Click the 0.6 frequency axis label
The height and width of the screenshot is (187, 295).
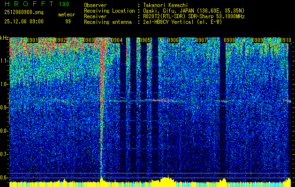(4, 178)
